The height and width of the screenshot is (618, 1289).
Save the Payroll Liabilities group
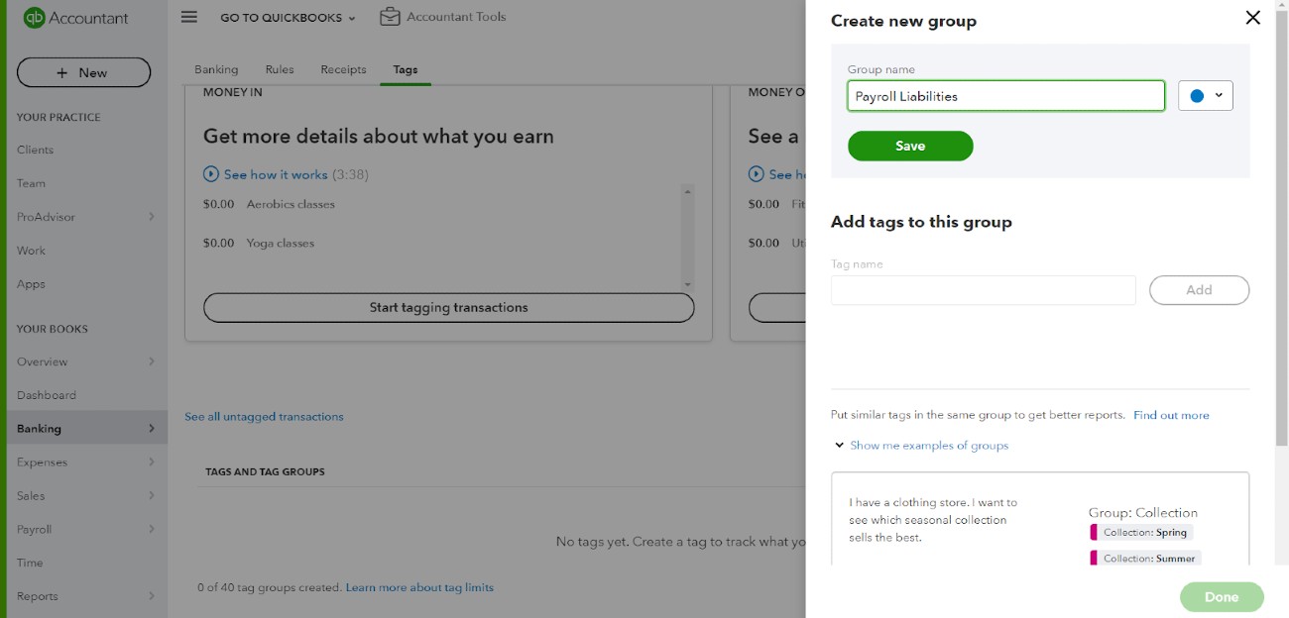[x=910, y=145]
